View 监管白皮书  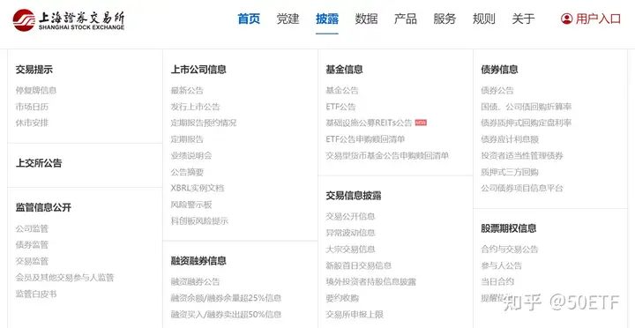36,294
